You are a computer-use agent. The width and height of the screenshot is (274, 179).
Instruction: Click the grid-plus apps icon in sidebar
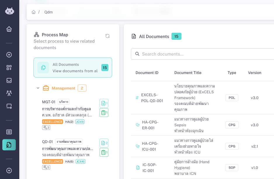[x=9, y=68]
